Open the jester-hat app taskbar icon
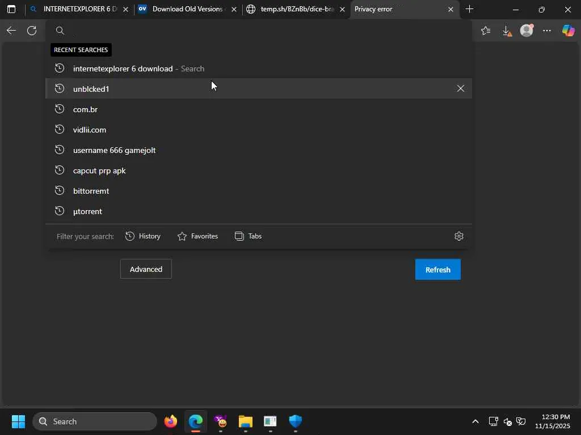The image size is (581, 435). (x=221, y=421)
